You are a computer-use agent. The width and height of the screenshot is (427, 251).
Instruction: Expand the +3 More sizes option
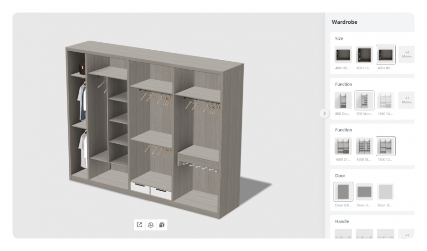407,55
